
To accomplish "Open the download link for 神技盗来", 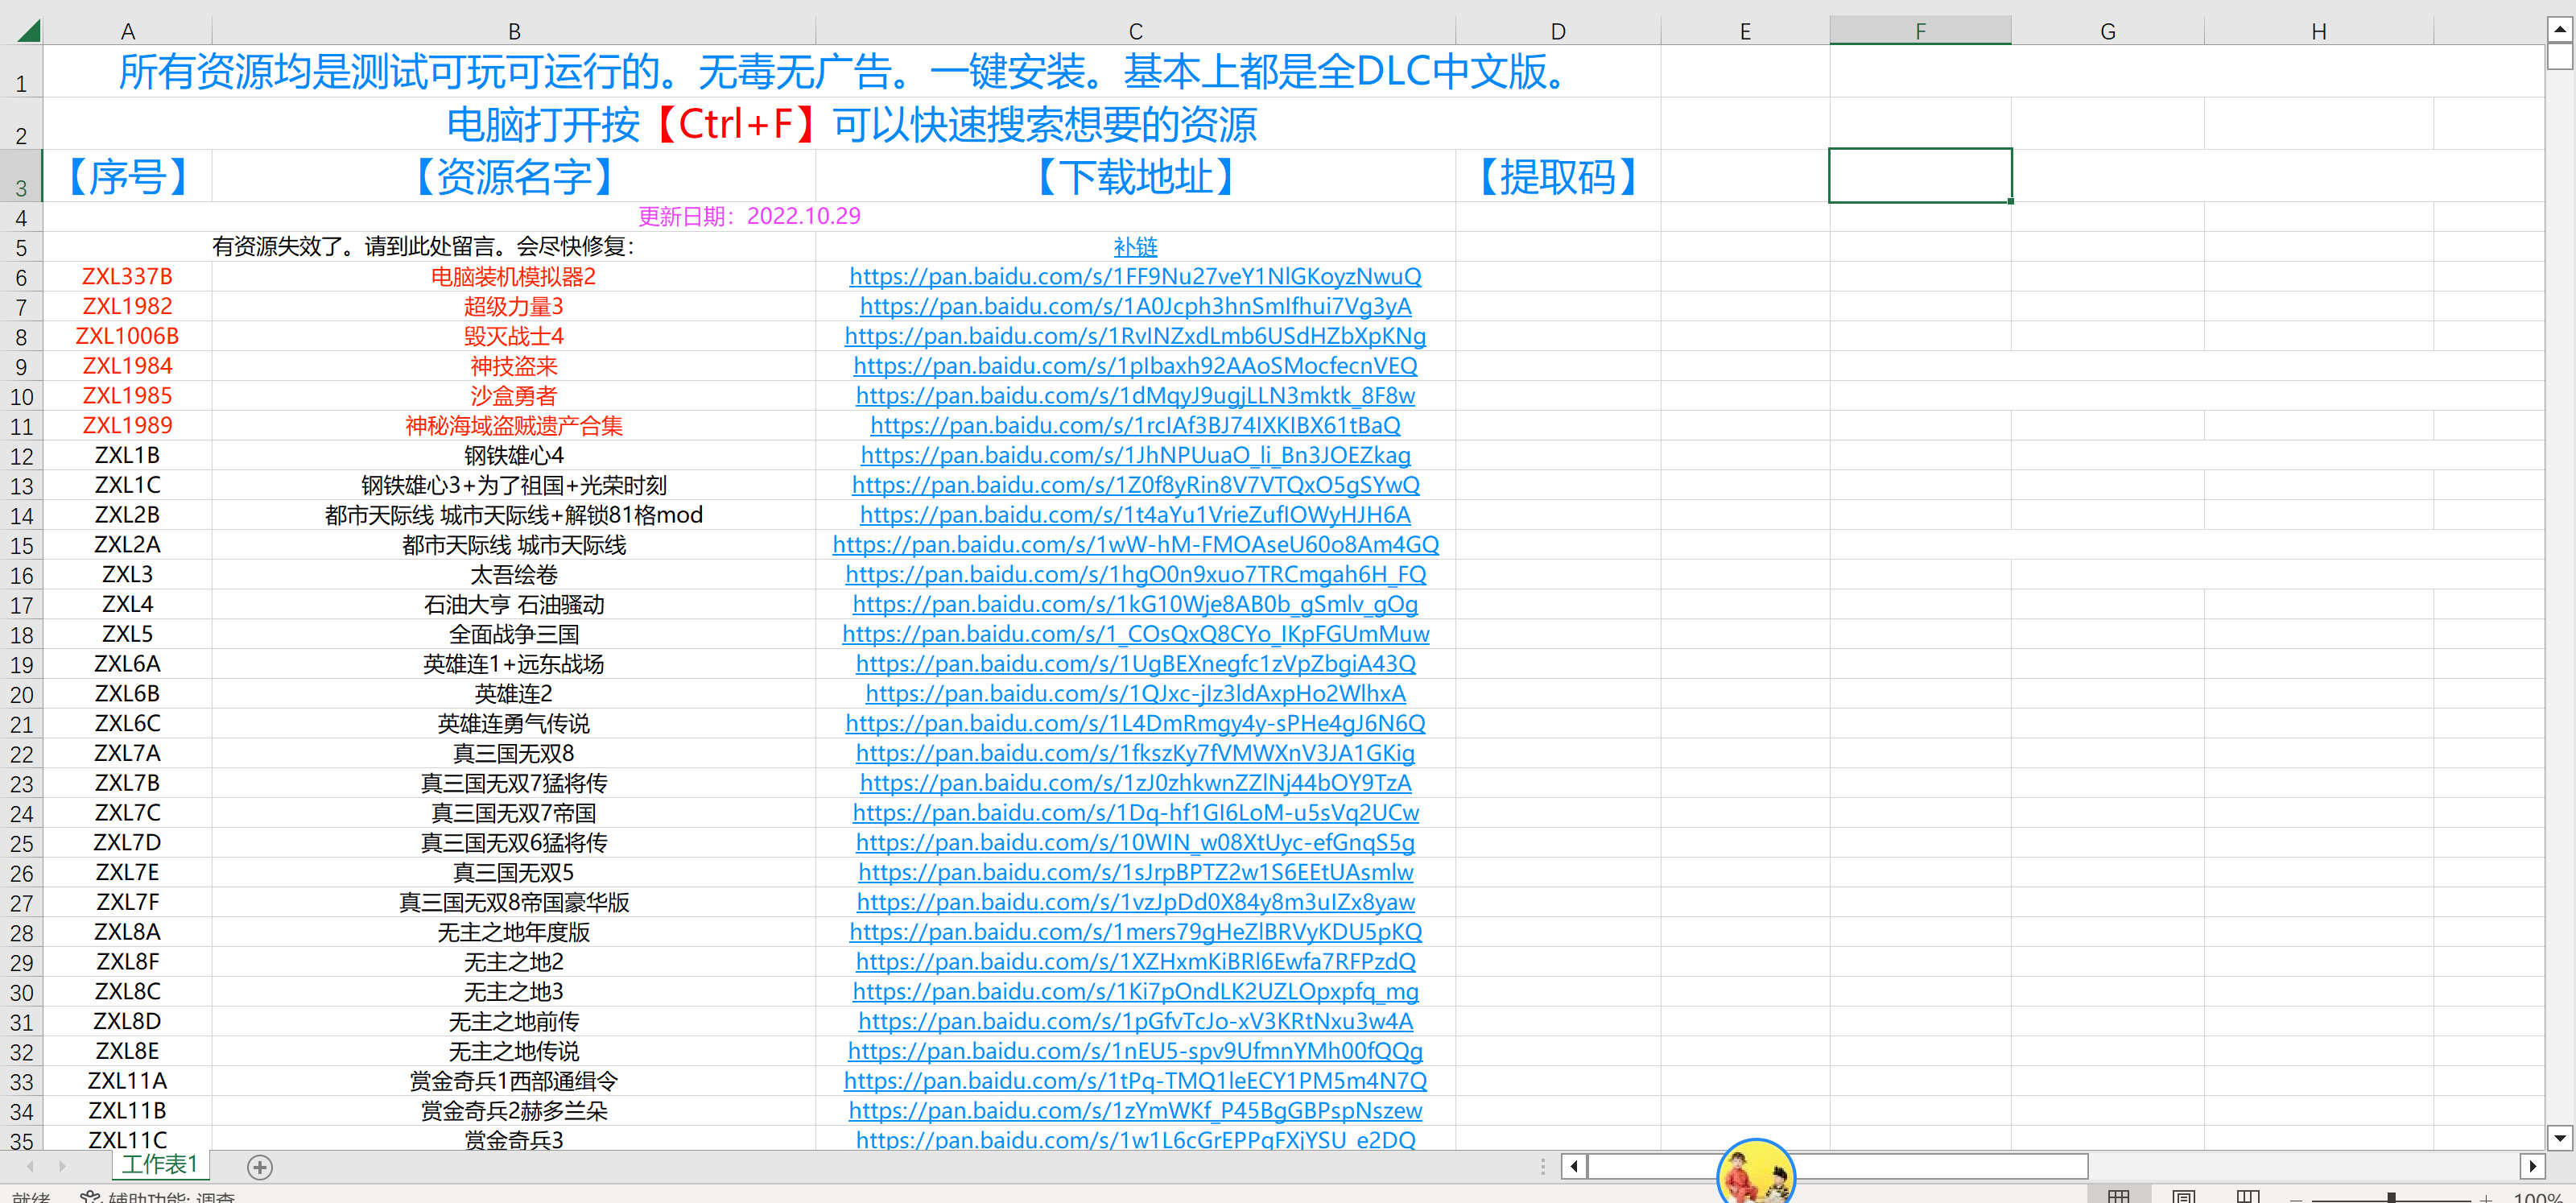I will (x=1135, y=366).
